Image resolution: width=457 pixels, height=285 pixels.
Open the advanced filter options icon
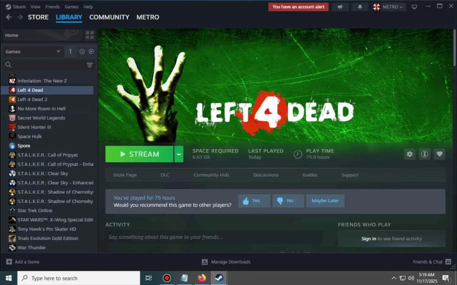pos(90,65)
